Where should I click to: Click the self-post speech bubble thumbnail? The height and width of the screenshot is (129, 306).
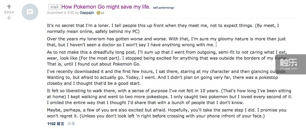[30, 12]
